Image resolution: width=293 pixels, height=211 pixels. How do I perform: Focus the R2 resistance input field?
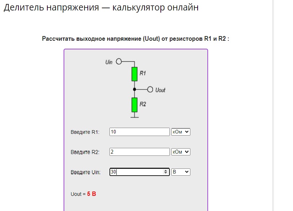pos(139,152)
